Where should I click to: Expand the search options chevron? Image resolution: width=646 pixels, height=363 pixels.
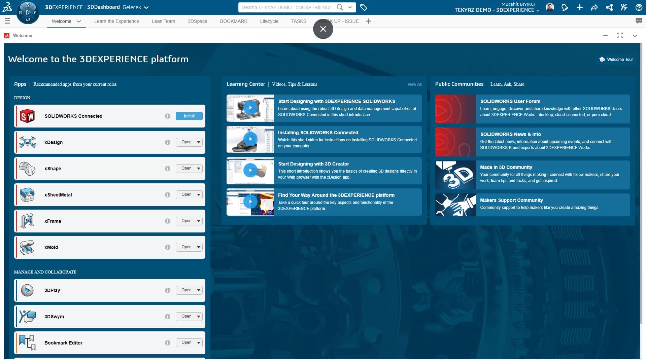coord(350,7)
